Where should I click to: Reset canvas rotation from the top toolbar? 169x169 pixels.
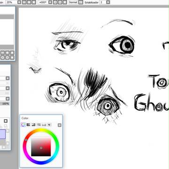[65, 2]
